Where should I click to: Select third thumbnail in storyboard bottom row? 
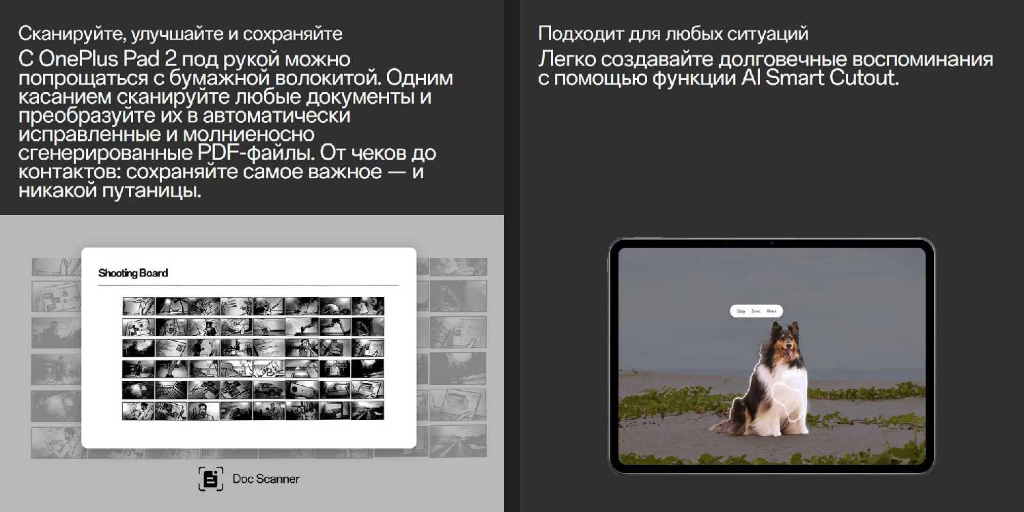pos(203,411)
